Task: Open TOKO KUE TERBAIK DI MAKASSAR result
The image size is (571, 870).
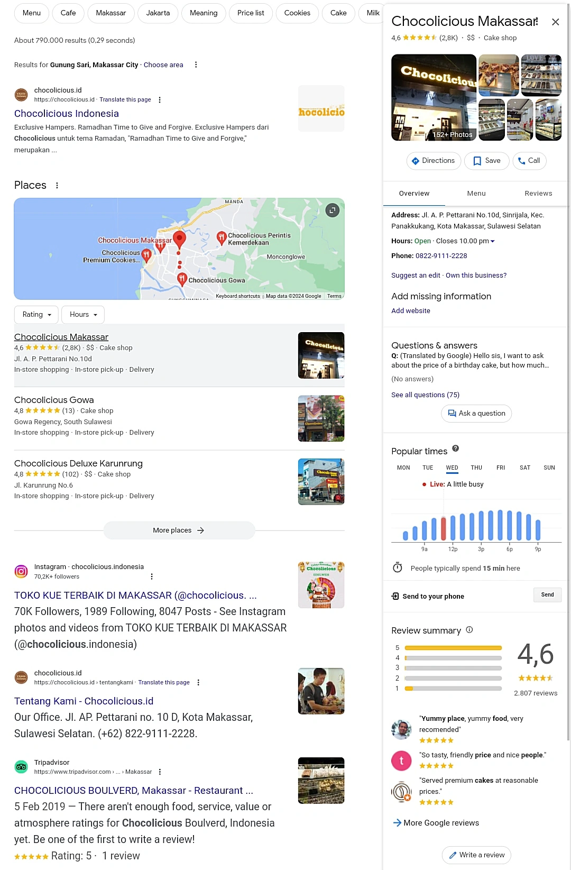Action: click(x=135, y=596)
